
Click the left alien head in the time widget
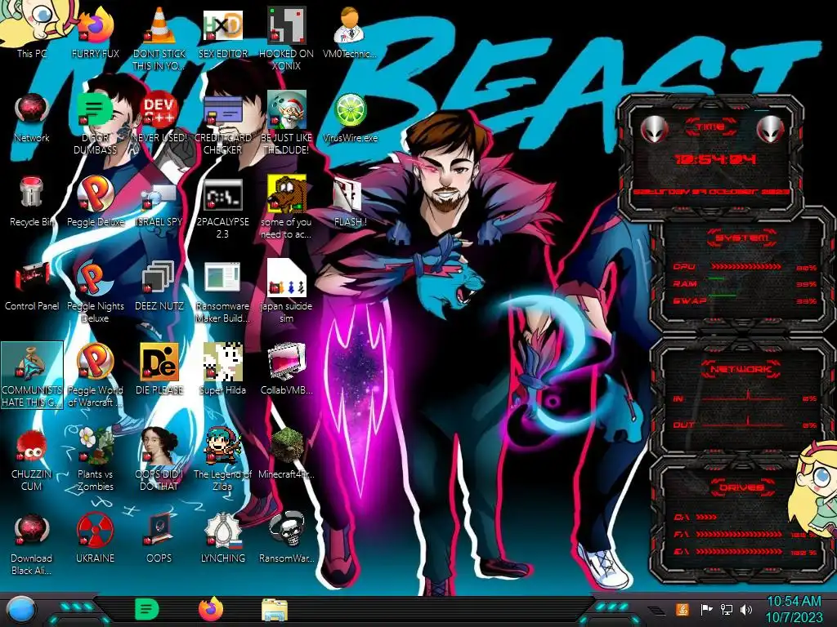click(x=655, y=128)
